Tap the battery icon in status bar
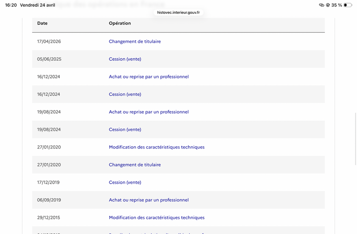This screenshot has width=357, height=234. click(348, 5)
